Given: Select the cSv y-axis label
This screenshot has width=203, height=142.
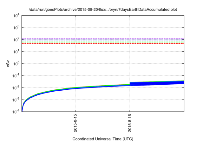Looking at the screenshot, I should click(x=8, y=63).
